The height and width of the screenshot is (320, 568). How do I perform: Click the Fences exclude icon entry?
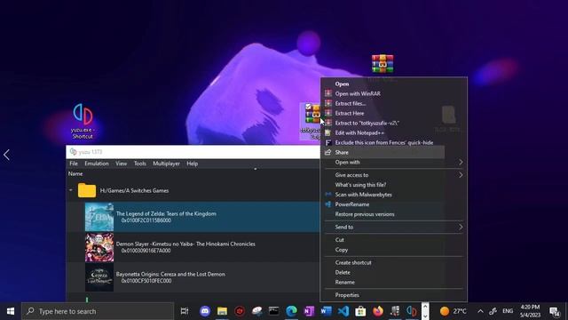click(x=328, y=142)
